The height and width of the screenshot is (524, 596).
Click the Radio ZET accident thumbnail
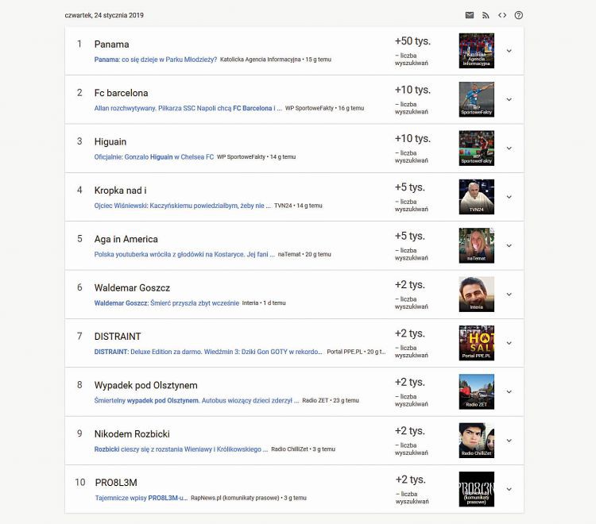[477, 391]
